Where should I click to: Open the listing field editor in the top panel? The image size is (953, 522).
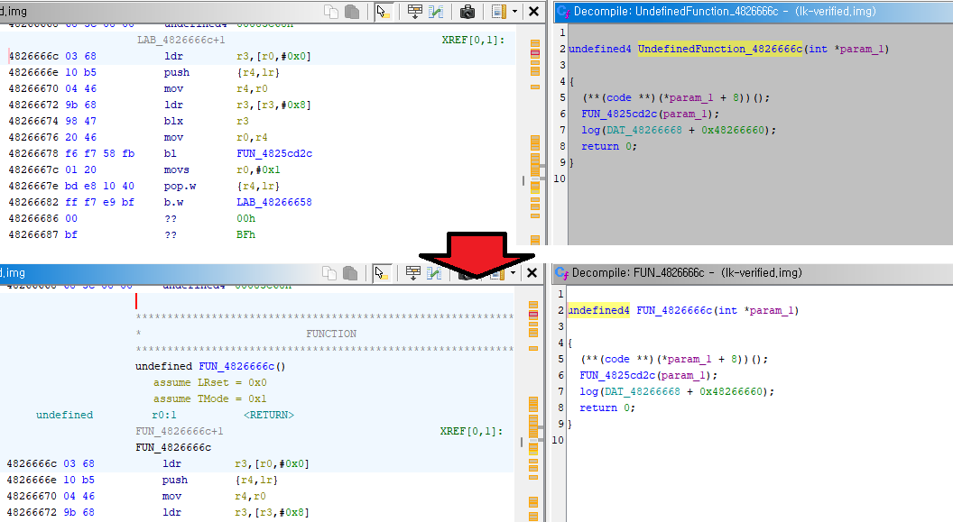pyautogui.click(x=414, y=12)
